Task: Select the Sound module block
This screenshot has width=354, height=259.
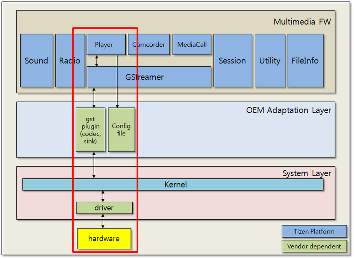Action: coord(37,61)
